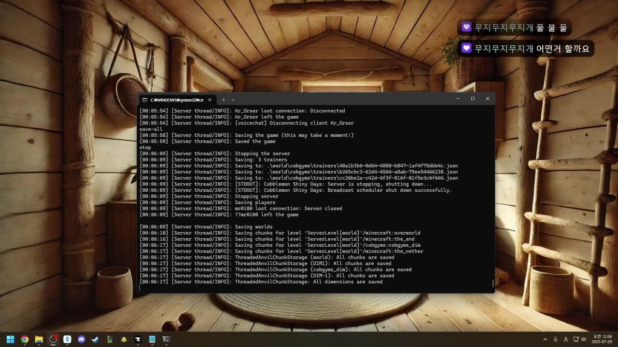Open the volume speaker tray icon
618x347 pixels.
pyautogui.click(x=584, y=339)
